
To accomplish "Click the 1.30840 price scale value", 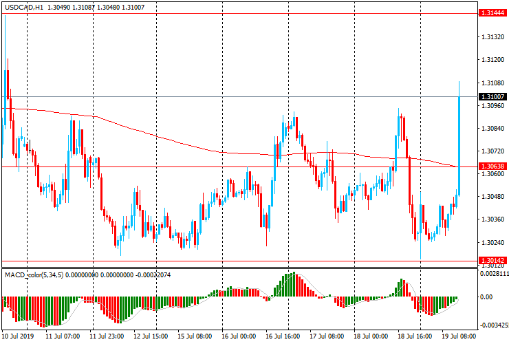I will 492,128.
